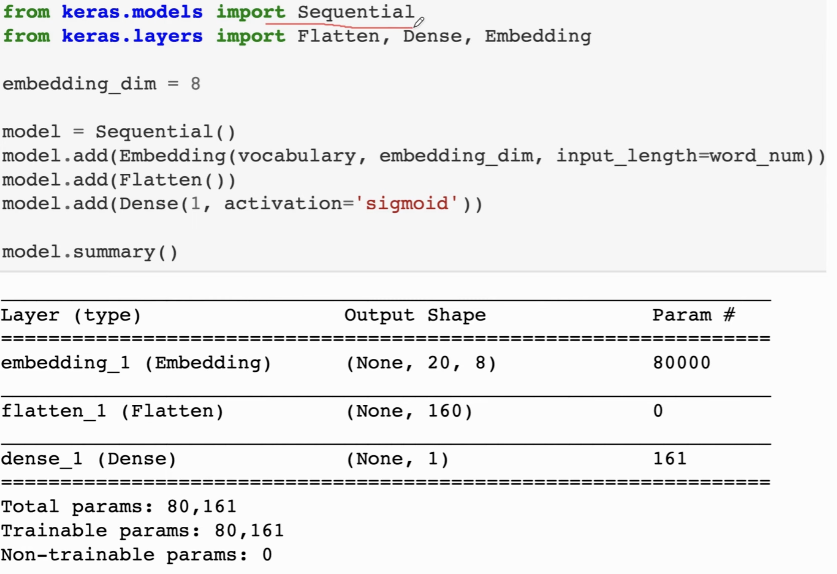Click the model.add(Flatten()) line
This screenshot has width=837, height=574.
pyautogui.click(x=119, y=180)
